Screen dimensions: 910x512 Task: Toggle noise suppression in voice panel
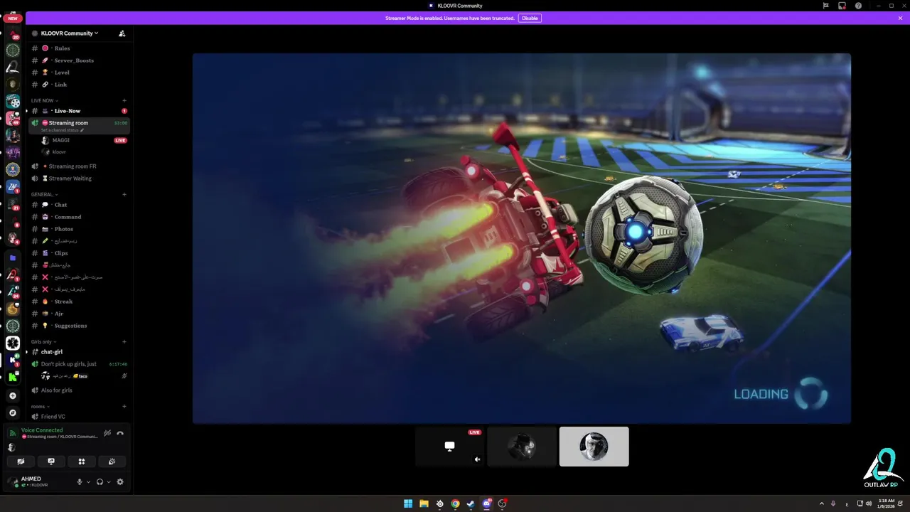pyautogui.click(x=107, y=433)
